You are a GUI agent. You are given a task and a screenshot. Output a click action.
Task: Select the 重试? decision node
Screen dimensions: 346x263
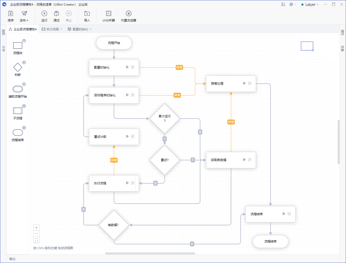click(x=165, y=160)
